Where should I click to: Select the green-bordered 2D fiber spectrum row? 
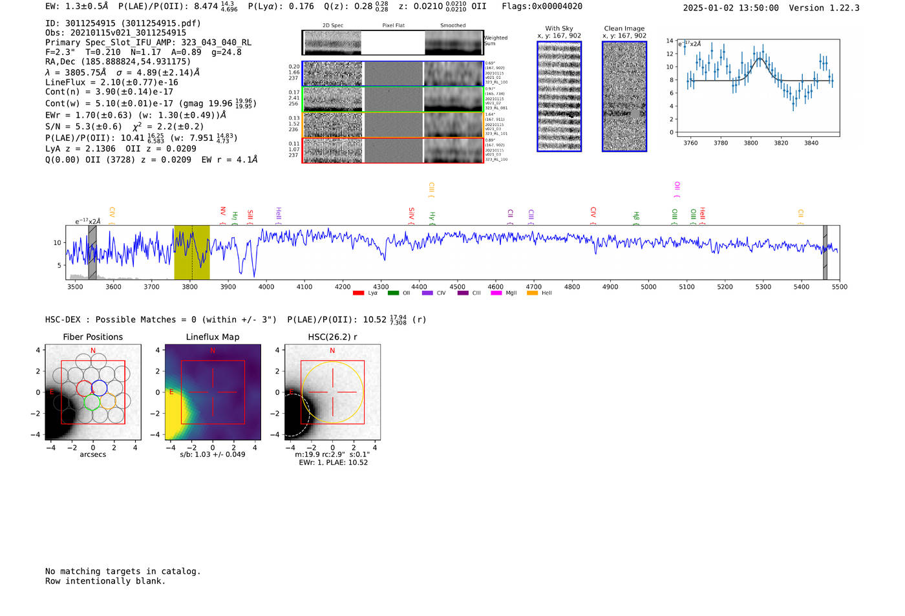(392, 99)
